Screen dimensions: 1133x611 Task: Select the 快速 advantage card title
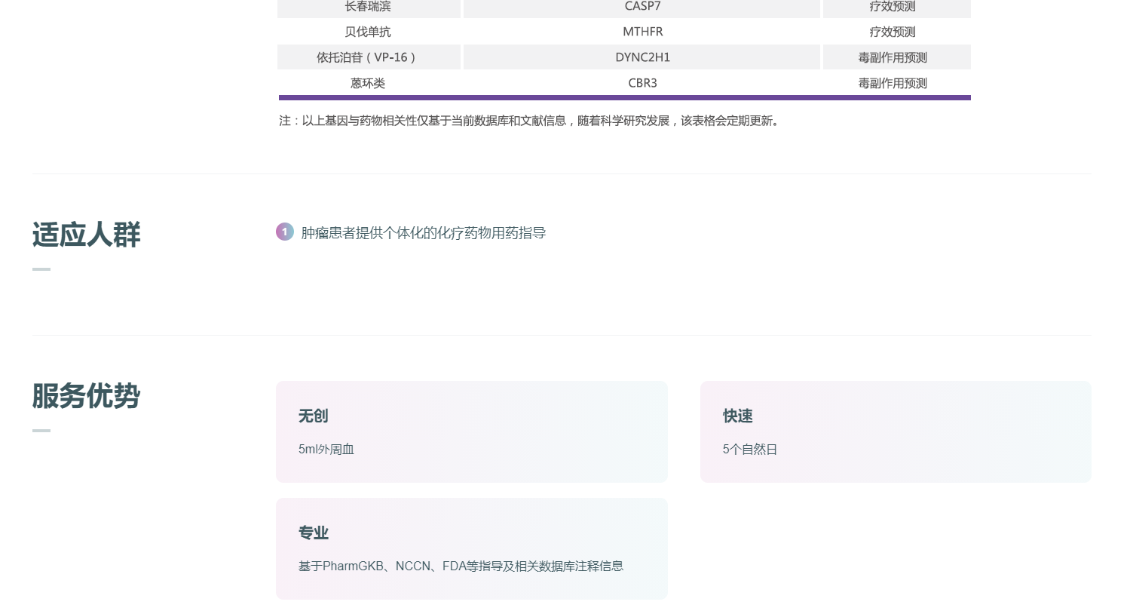pos(737,416)
